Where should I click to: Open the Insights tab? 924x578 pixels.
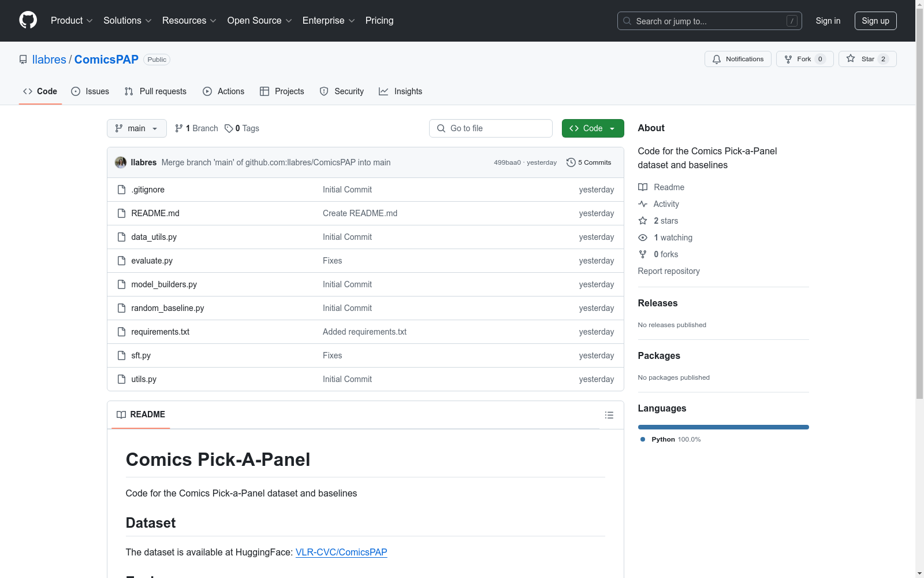click(401, 91)
